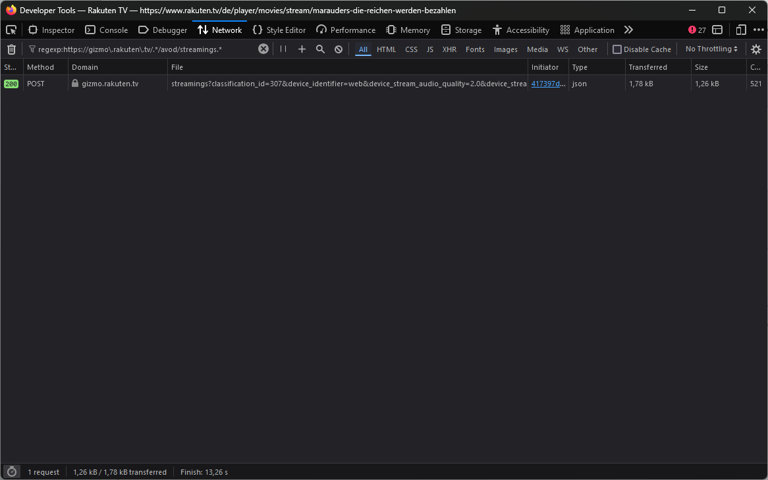The width and height of the screenshot is (768, 480).
Task: Clear the filter text with X icon
Action: [x=263, y=49]
